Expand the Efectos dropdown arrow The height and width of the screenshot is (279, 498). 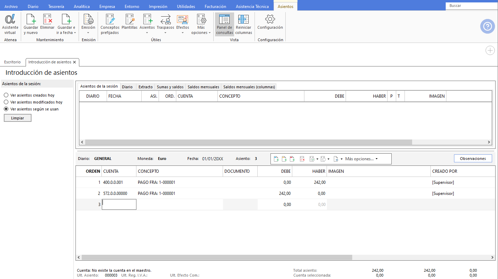tap(183, 33)
